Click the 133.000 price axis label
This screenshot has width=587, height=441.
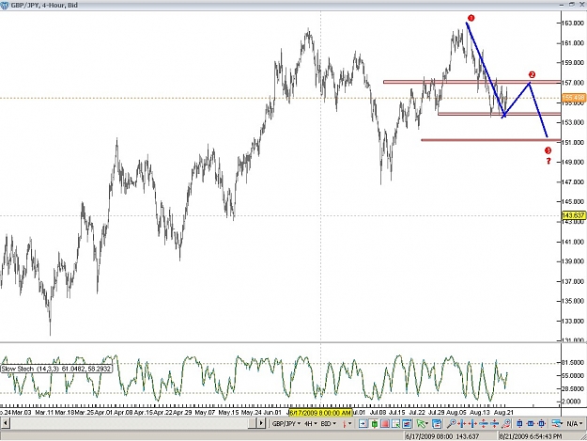pos(572,321)
